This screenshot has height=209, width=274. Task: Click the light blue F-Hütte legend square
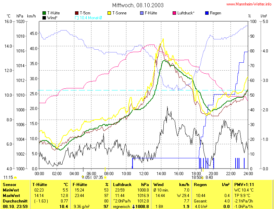coord(142,13)
